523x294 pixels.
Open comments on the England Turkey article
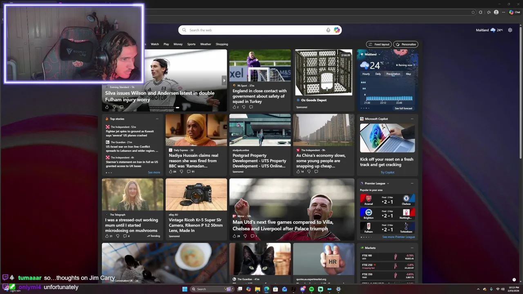tap(251, 107)
